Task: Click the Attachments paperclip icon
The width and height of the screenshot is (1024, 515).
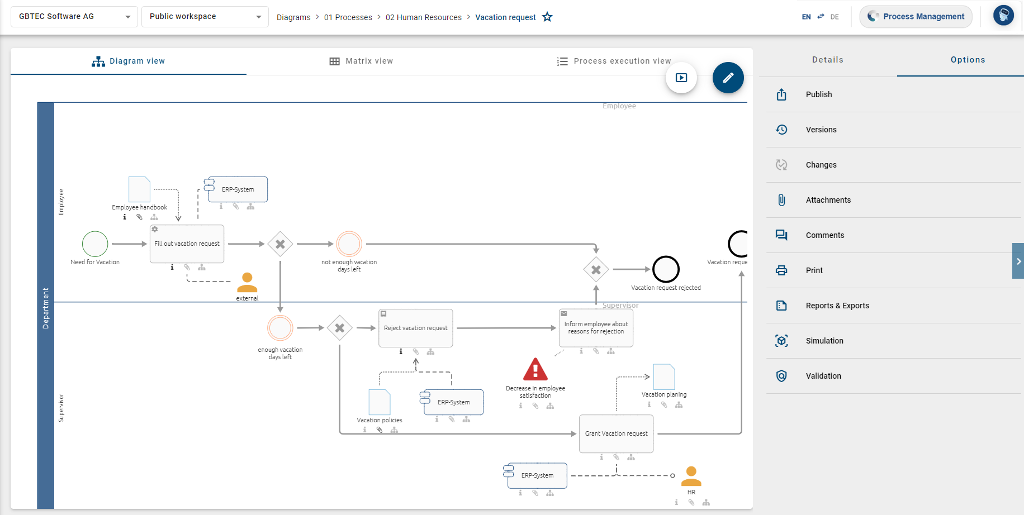Action: (781, 200)
